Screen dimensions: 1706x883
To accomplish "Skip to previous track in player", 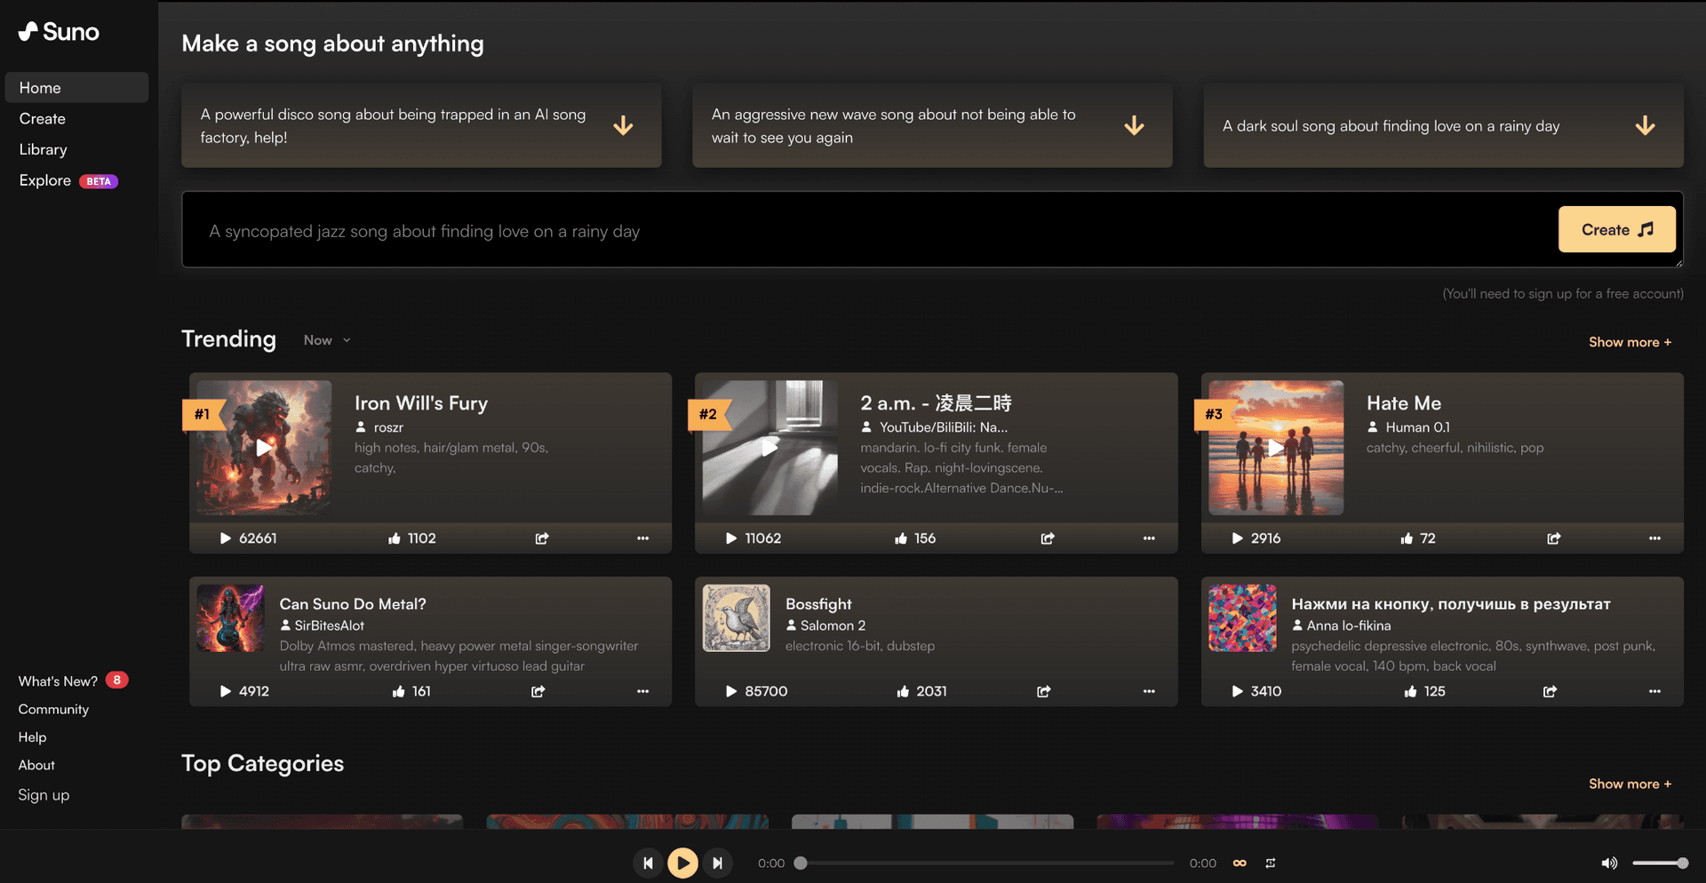I will click(x=648, y=863).
